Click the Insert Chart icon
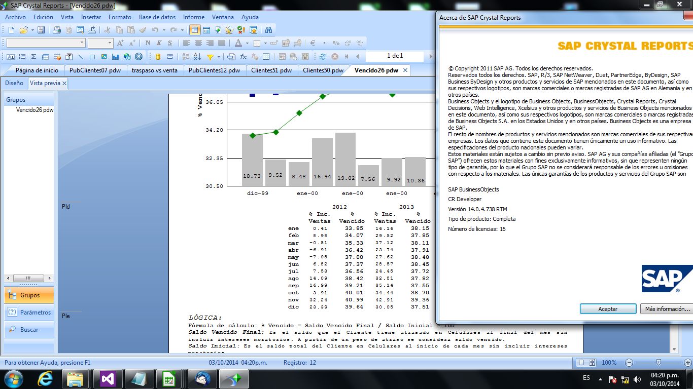Viewport: 693px width, 389px height. click(115, 57)
